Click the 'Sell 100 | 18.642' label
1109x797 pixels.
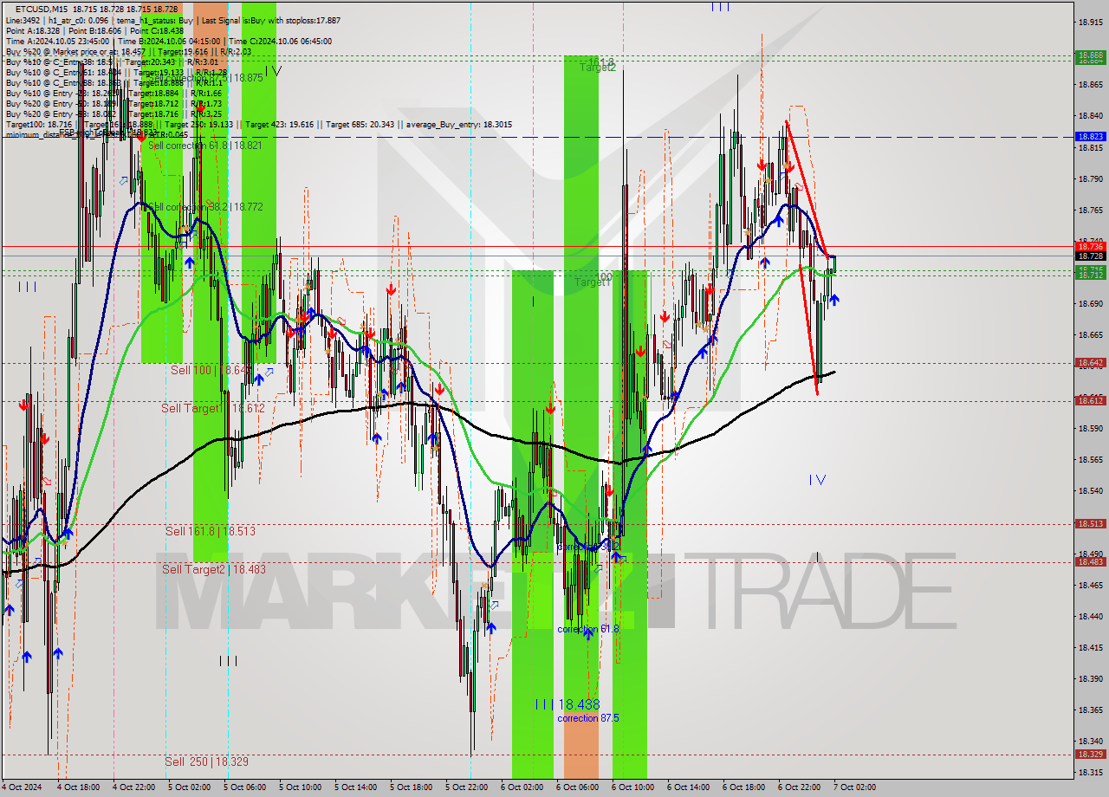(x=211, y=370)
